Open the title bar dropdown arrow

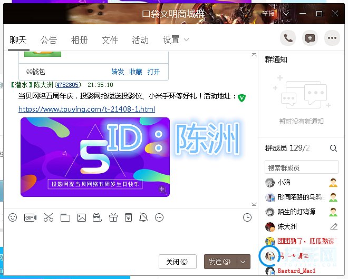coord(286,14)
